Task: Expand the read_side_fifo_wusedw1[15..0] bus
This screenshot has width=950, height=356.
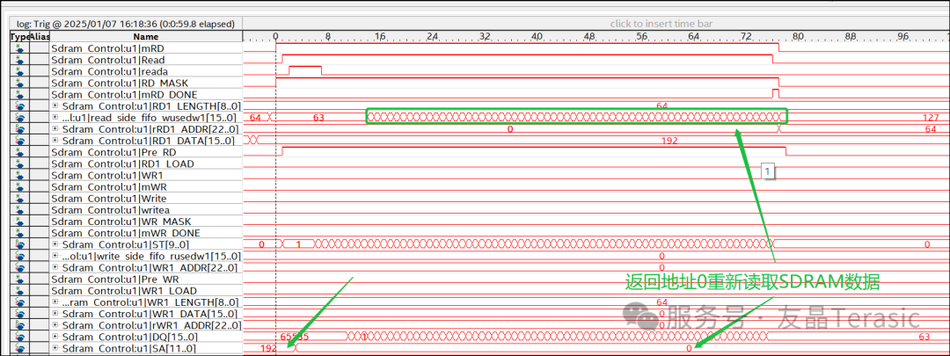Action: click(x=55, y=118)
